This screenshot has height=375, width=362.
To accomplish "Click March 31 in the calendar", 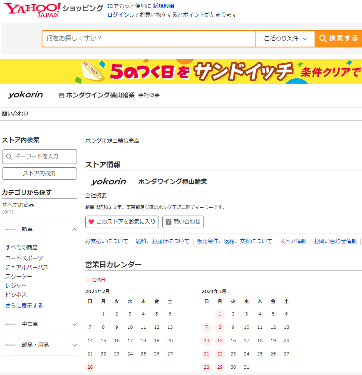I will point(246,367).
